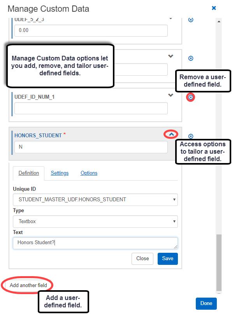This screenshot has width=232, height=314.
Task: Click the Honors Student? text field
Action: click(95, 243)
